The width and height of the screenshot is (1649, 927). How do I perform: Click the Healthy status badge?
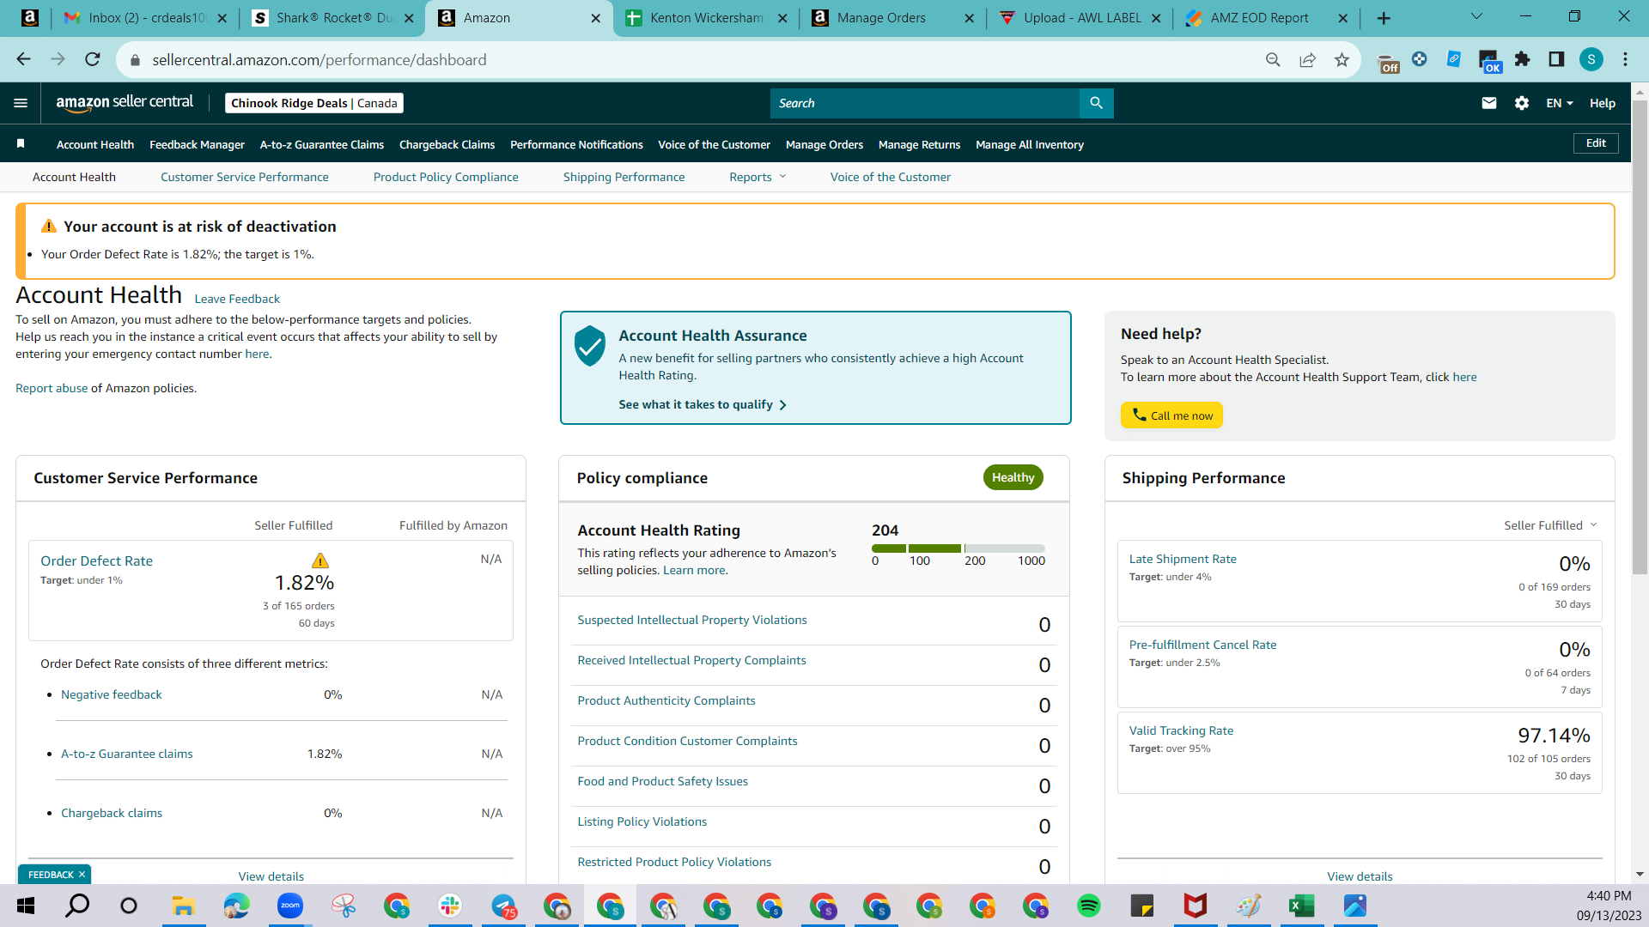(x=1013, y=477)
